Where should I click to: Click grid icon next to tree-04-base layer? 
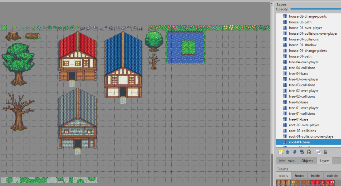(x=285, y=74)
